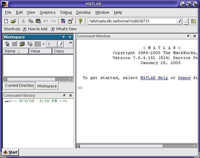Click the What's New shortcut
Image resolution: width=200 pixels, height=158 pixels.
point(64,29)
